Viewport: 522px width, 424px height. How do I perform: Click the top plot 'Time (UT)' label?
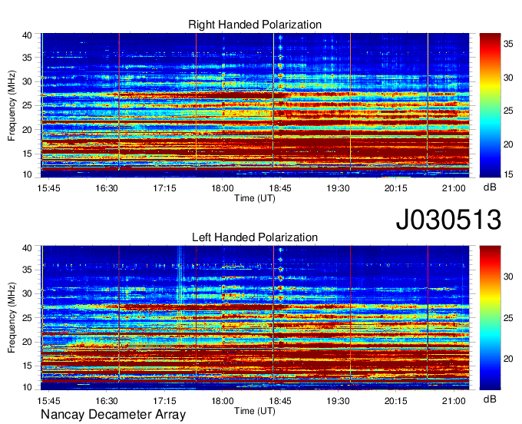[x=255, y=198]
